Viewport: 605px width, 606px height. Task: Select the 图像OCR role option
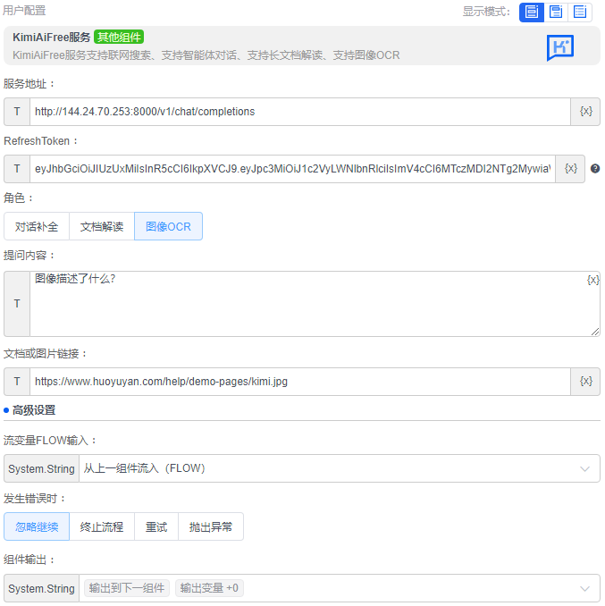(x=168, y=227)
